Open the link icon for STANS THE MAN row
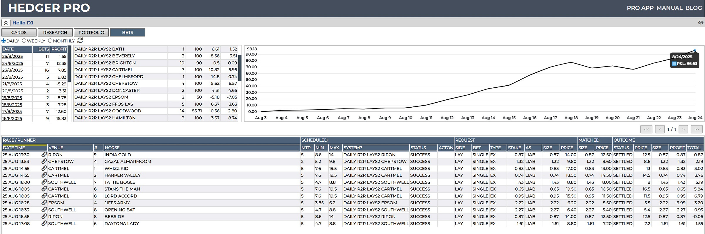 (x=44, y=189)
